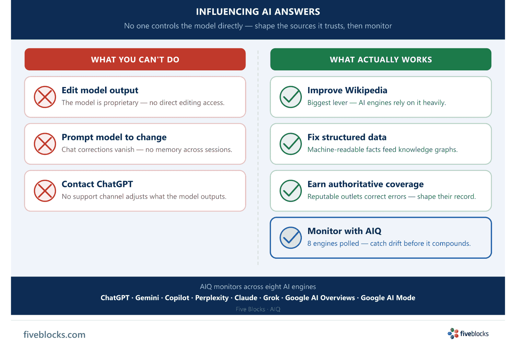Screen dimensions: 516x352
Task: Select the WHAT ACTUALLY WORKS header
Action: (x=381, y=59)
